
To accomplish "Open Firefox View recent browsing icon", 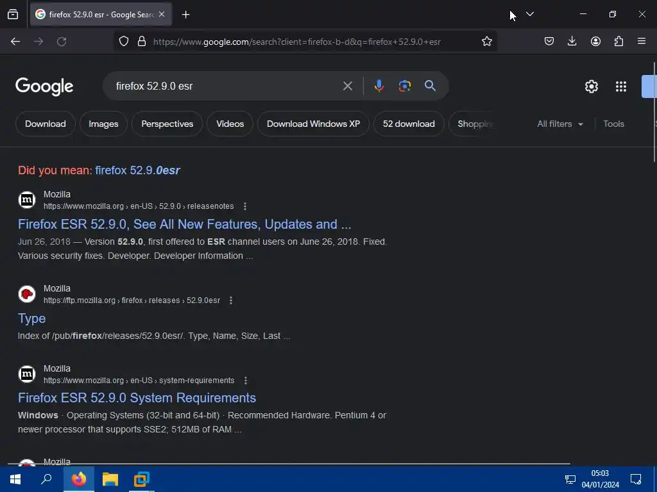I will point(13,15).
